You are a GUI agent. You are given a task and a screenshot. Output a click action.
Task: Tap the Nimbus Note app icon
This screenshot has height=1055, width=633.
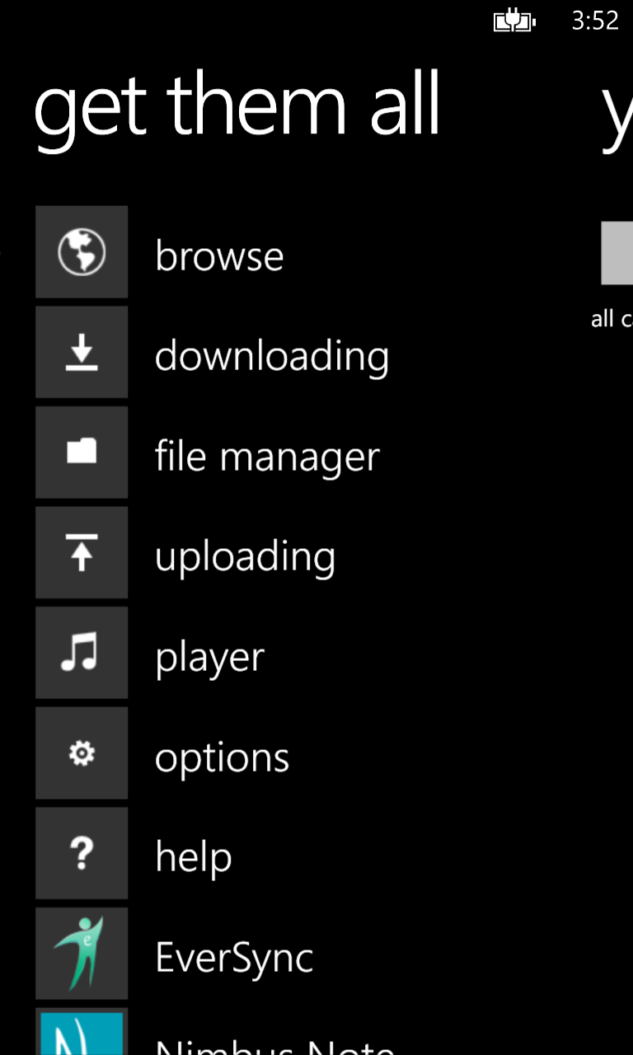point(82,1032)
